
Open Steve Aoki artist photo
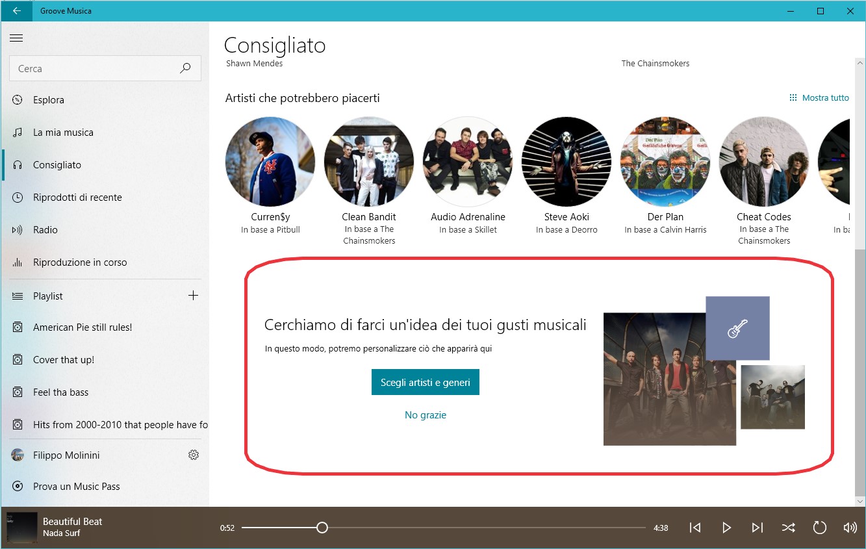coord(567,162)
